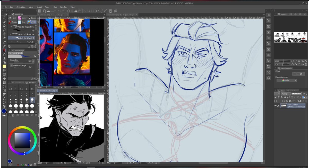Click the Undo arrow in command bar
Viewport: 309px width, 168px height.
[x=60, y=11]
